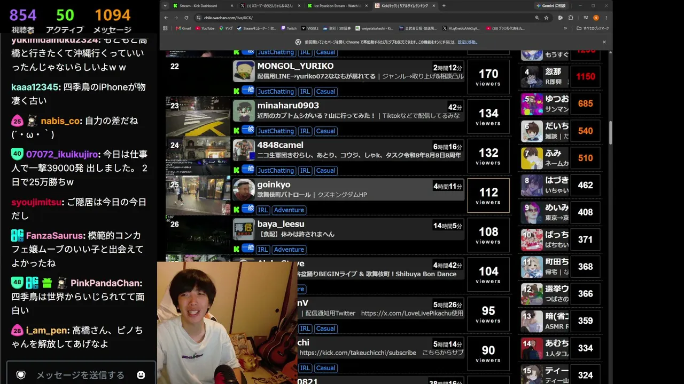Click the Kick logo under goinkyo
684x384 pixels.
pos(236,210)
